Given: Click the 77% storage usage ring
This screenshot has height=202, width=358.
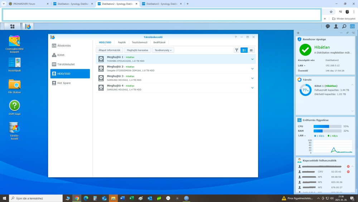Looking at the screenshot, I should tap(305, 90).
